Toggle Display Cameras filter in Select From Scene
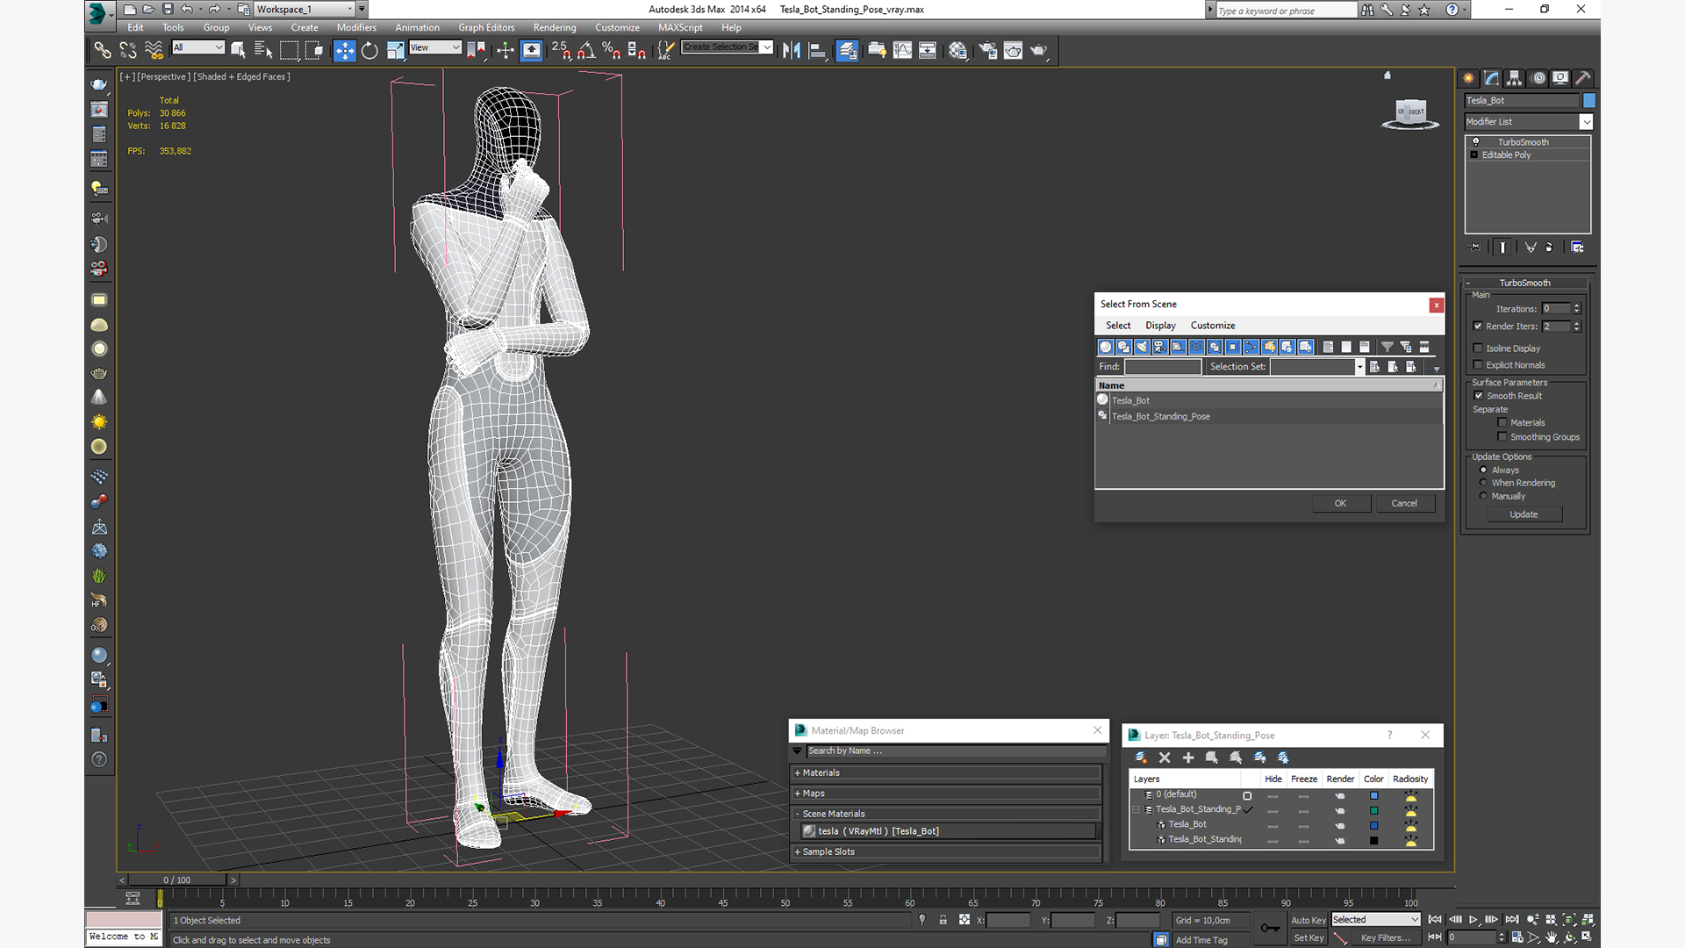 (x=1160, y=347)
